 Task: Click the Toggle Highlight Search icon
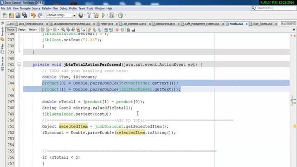click(x=78, y=30)
